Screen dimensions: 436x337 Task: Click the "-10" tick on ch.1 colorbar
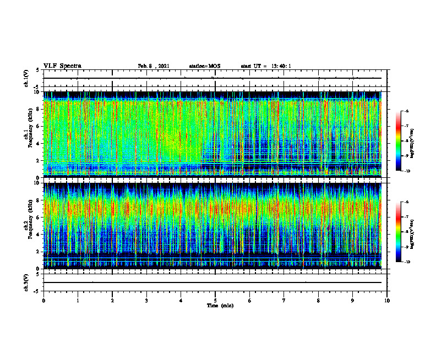click(407, 171)
